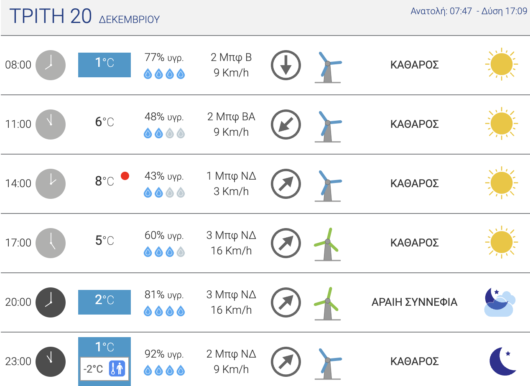530x386 pixels.
Task: Click the blue 2°C box at 20:00
Action: tap(104, 302)
